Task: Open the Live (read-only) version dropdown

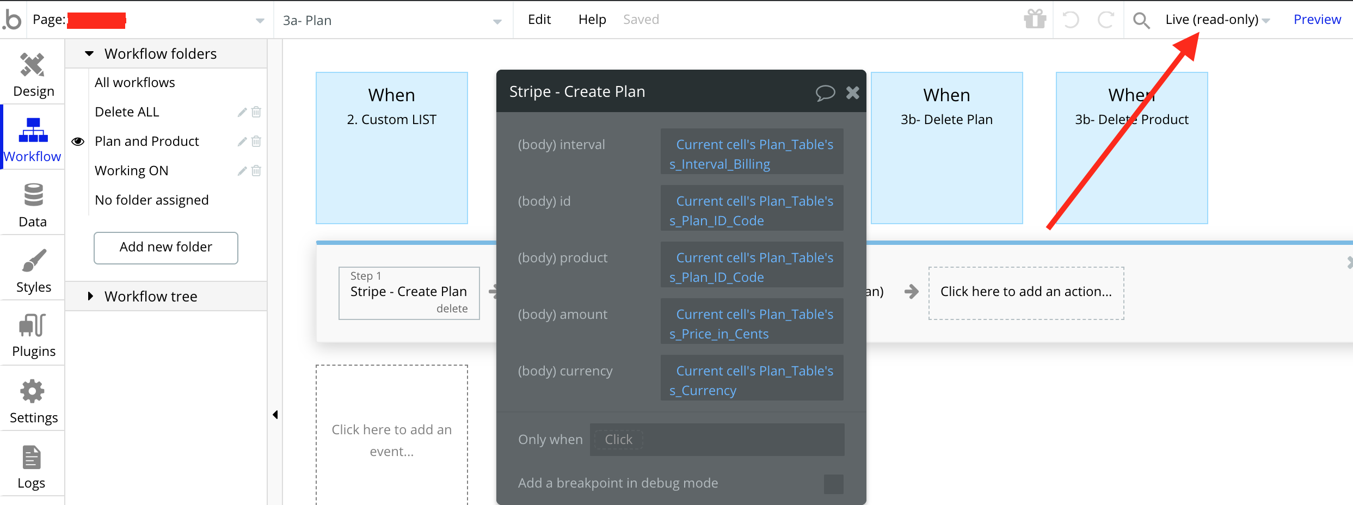Action: tap(1217, 20)
